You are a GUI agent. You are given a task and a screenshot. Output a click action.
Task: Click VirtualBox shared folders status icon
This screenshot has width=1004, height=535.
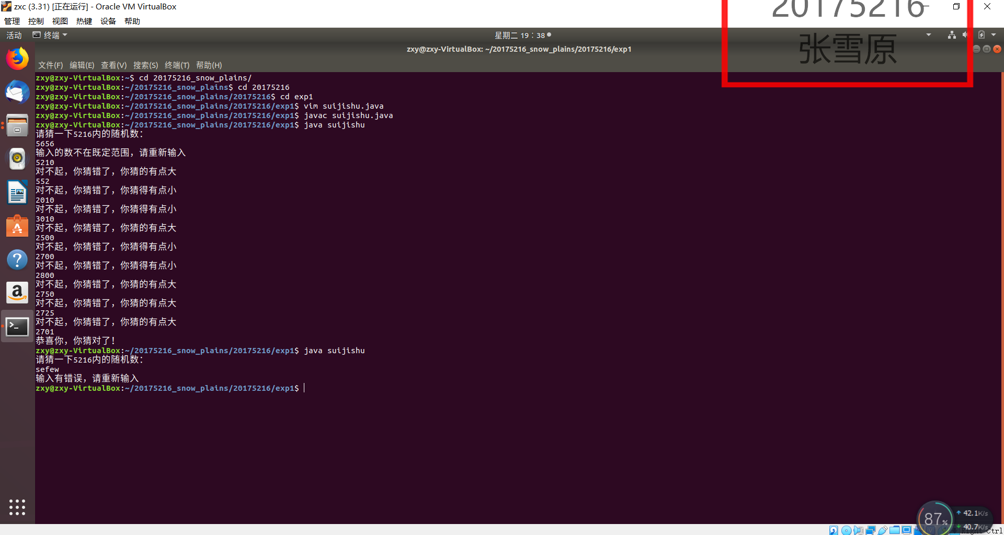coord(895,530)
